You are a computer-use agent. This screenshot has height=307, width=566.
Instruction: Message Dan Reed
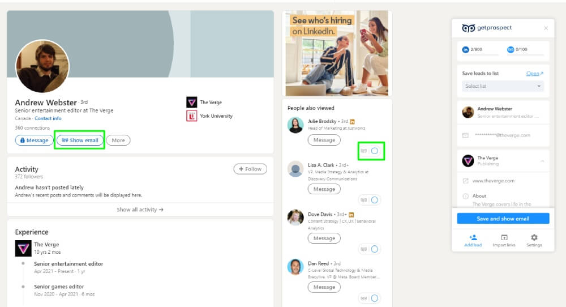pos(324,287)
